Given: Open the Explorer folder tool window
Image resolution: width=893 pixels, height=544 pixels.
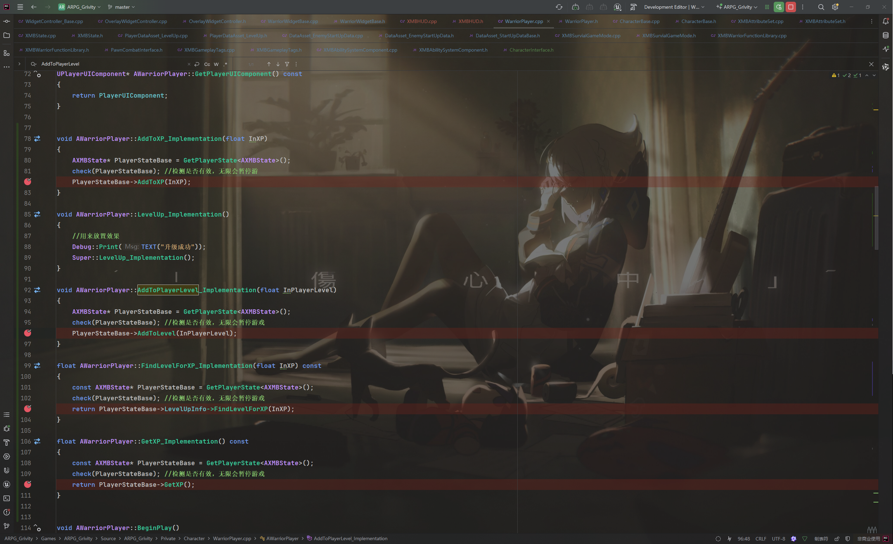Looking at the screenshot, I should [7, 36].
